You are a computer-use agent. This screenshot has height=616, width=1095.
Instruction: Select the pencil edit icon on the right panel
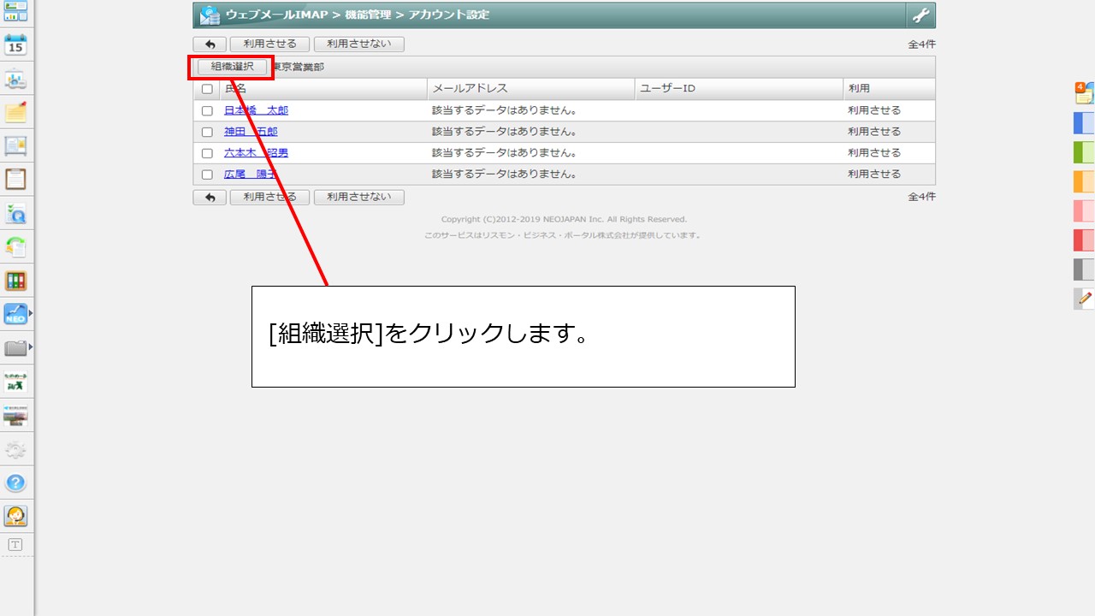[x=1083, y=299]
